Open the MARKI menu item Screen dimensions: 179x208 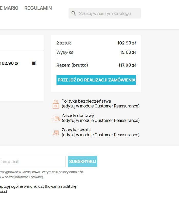point(9,8)
